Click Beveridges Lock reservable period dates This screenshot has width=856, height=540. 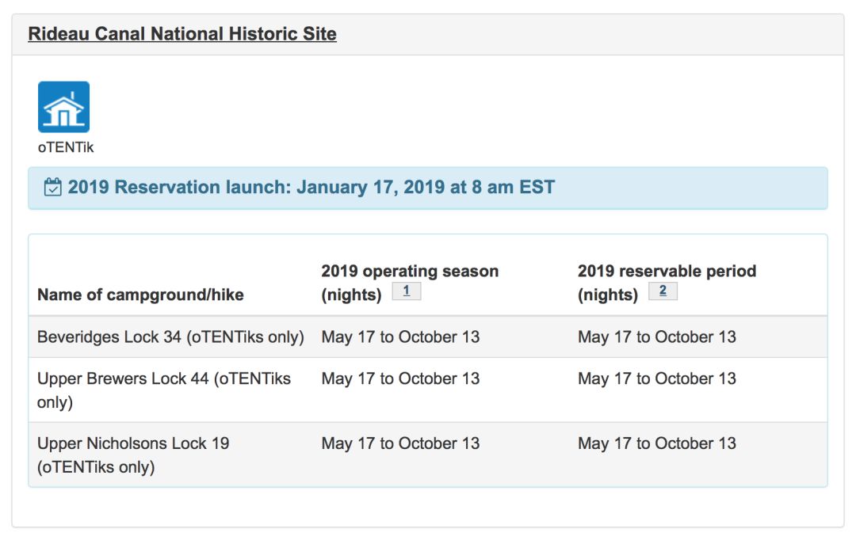point(657,337)
